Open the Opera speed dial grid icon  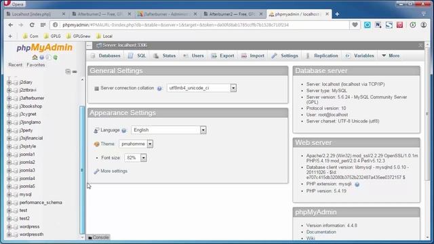click(43, 25)
